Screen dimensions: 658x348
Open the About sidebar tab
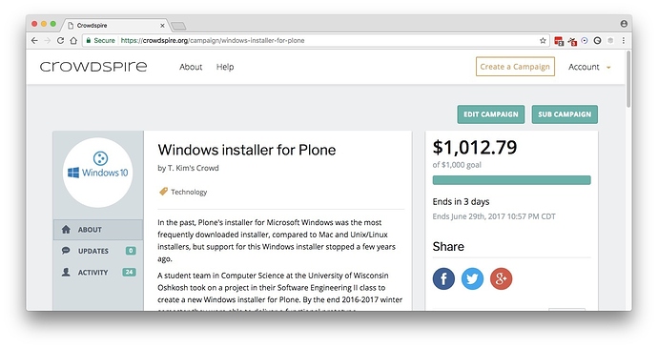click(x=98, y=230)
